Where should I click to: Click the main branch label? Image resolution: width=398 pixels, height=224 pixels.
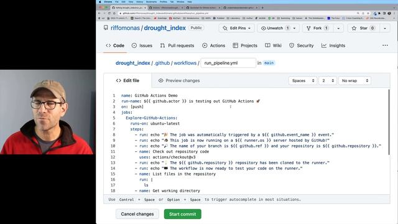click(x=269, y=63)
